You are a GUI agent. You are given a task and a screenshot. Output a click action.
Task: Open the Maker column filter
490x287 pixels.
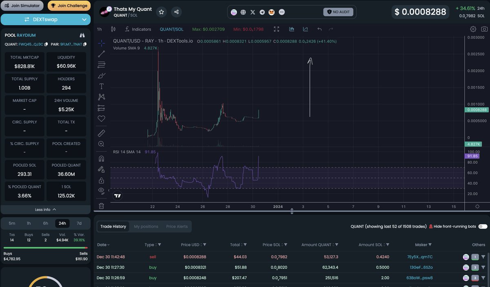(430, 245)
